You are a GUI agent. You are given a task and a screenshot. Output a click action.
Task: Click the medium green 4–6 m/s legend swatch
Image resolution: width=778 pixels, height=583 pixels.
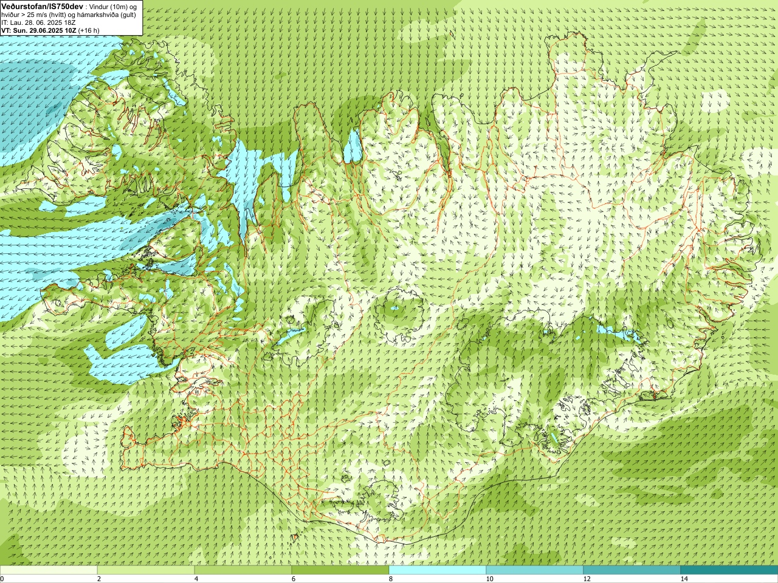point(243,570)
